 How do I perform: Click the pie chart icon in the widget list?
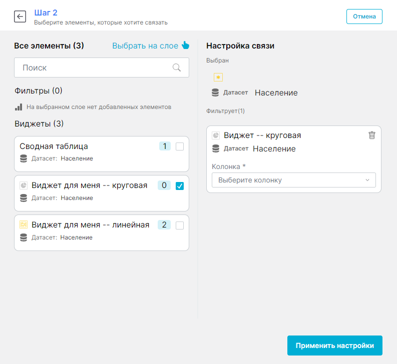[x=24, y=185]
